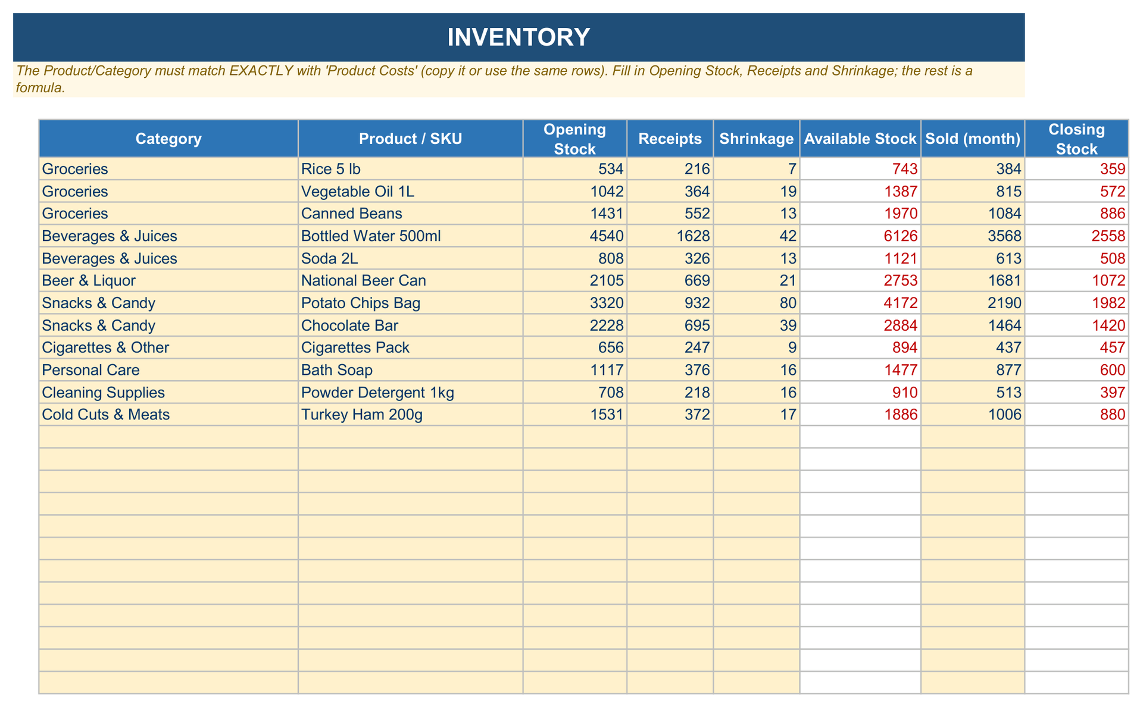Click the Turkey Ham 200g cell
Image resolution: width=1143 pixels, height=708 pixels.
410,414
